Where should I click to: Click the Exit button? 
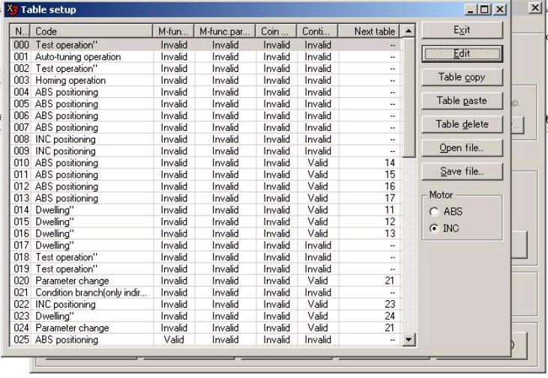[x=461, y=30]
